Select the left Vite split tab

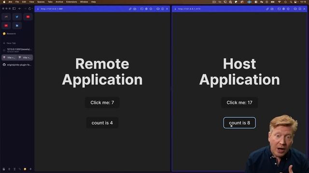[x=9, y=58]
